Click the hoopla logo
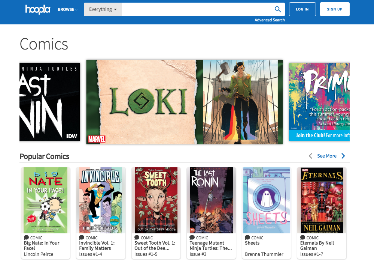Viewport: 374px width, 272px height. point(38,9)
